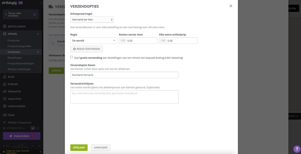Toggle desktop preview mode
The image size is (301, 154).
click(x=33, y=128)
